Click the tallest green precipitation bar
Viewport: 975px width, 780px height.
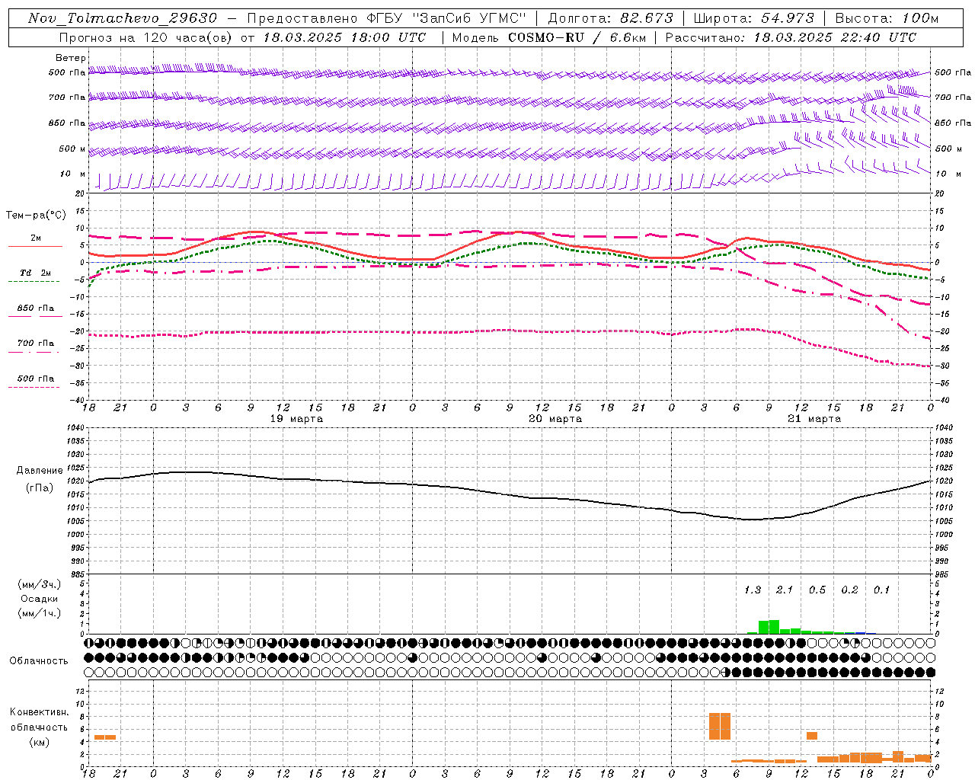coord(774,627)
